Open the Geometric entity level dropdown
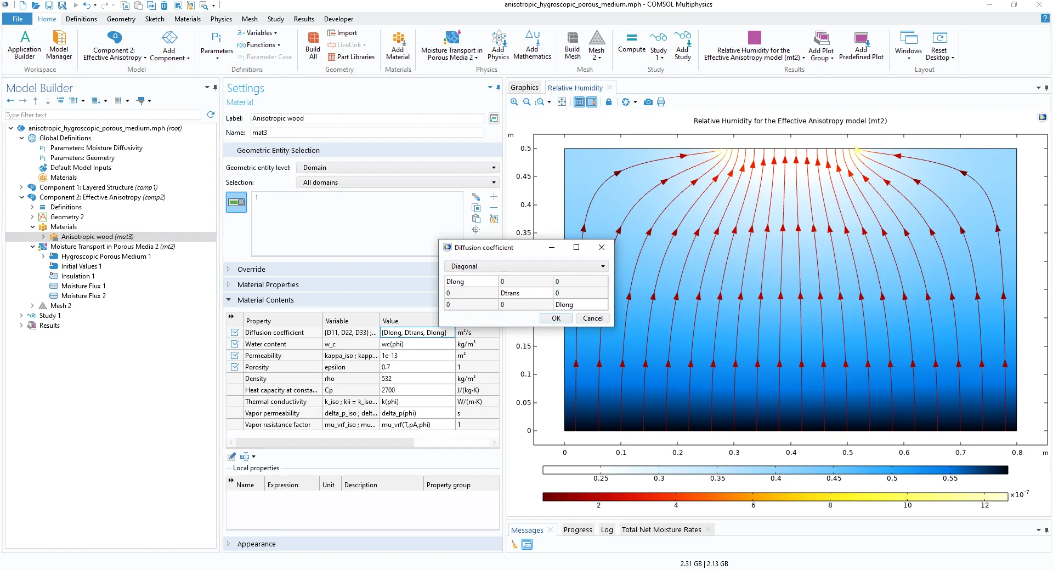Image resolution: width=1053 pixels, height=570 pixels. pos(399,168)
